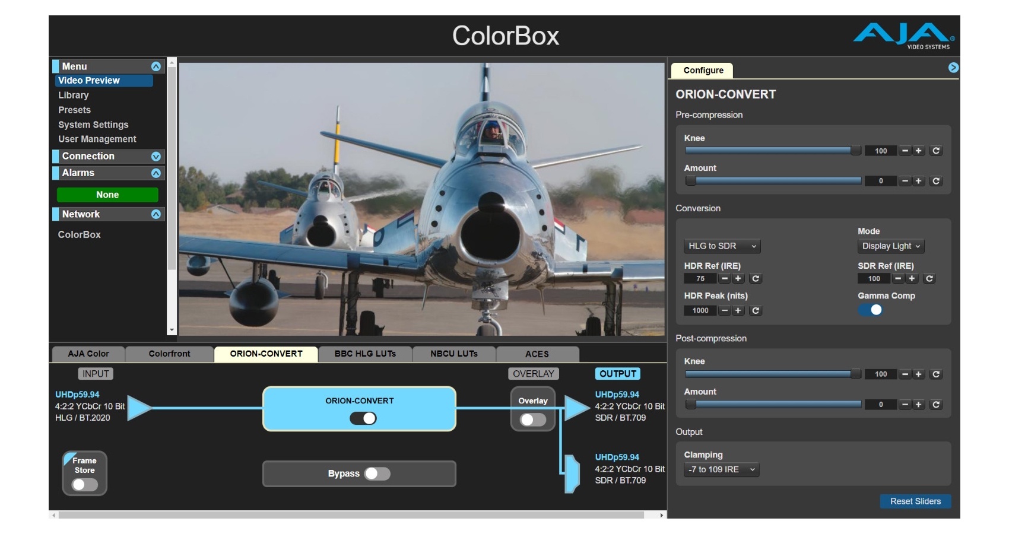Decrease Post-compression Amount with minus button
1009x534 pixels.
point(905,405)
